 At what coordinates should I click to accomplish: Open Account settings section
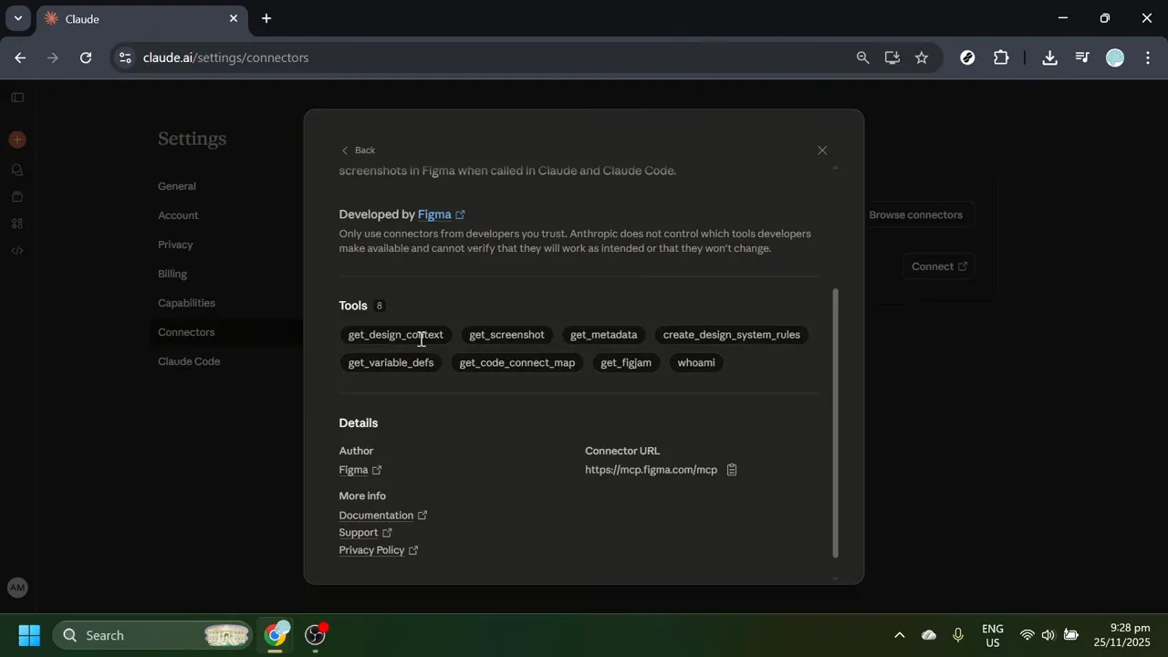click(178, 215)
